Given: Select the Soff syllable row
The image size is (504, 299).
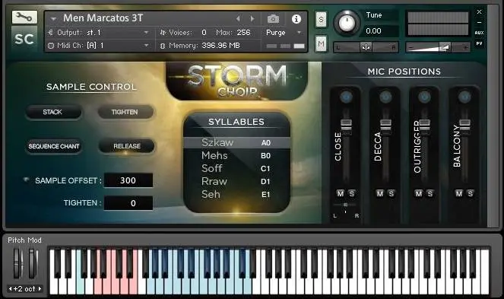Looking at the screenshot, I should [236, 168].
